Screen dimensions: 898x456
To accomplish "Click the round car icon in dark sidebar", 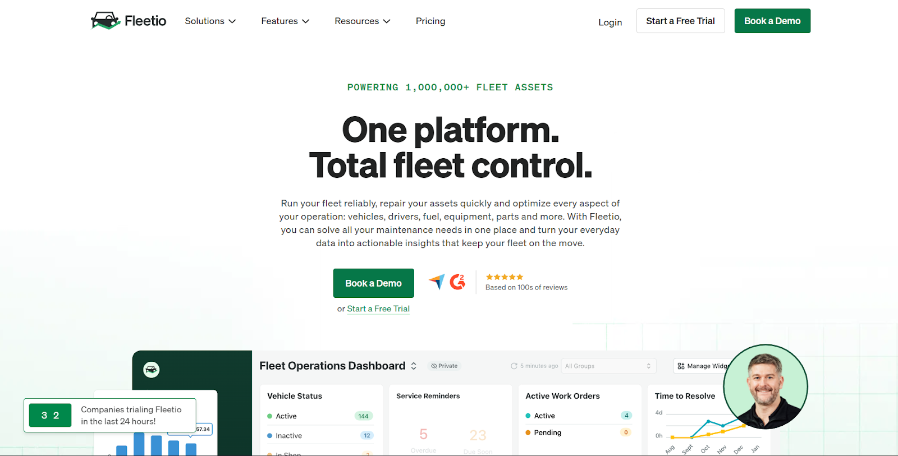I will [152, 370].
